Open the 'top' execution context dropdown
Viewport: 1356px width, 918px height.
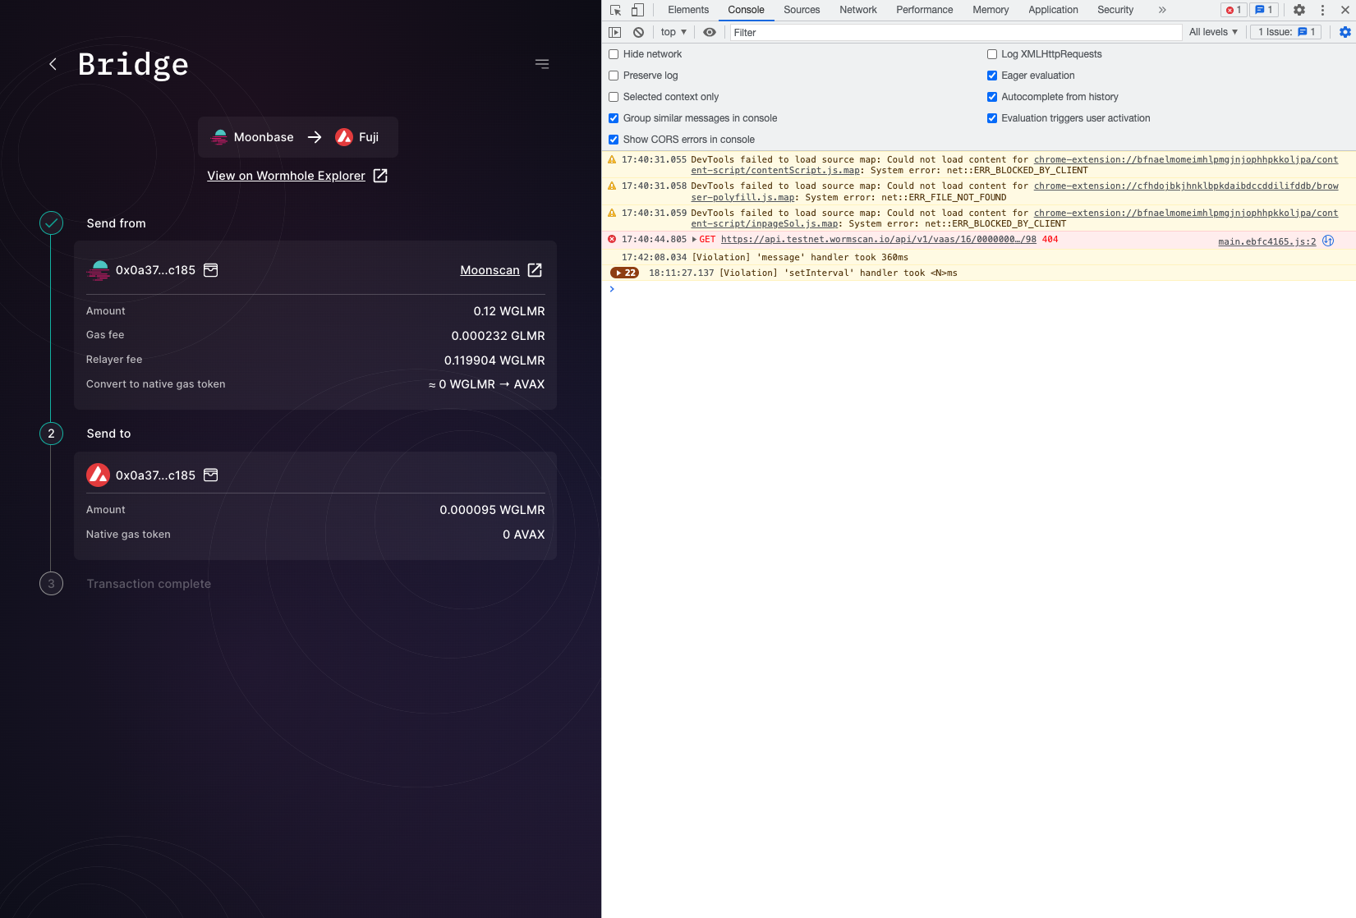(x=672, y=32)
